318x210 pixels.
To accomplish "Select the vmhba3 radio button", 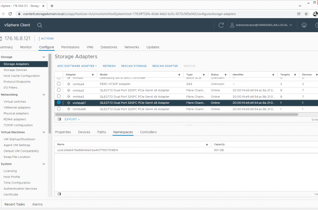I will pyautogui.click(x=59, y=96).
